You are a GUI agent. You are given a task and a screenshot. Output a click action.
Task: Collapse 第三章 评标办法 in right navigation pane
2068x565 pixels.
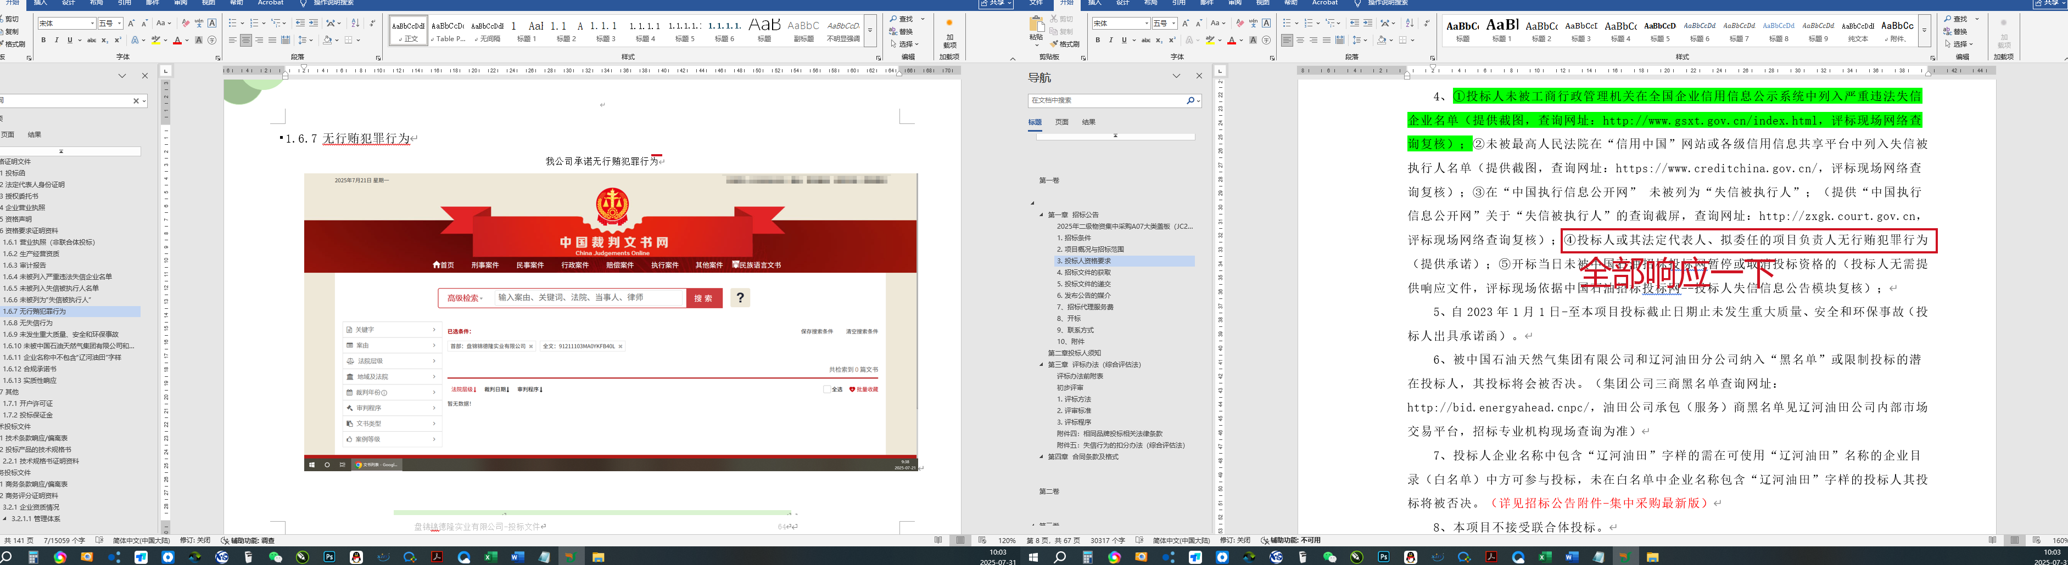click(x=1041, y=365)
